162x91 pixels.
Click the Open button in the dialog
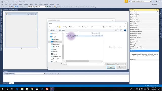click(111, 67)
